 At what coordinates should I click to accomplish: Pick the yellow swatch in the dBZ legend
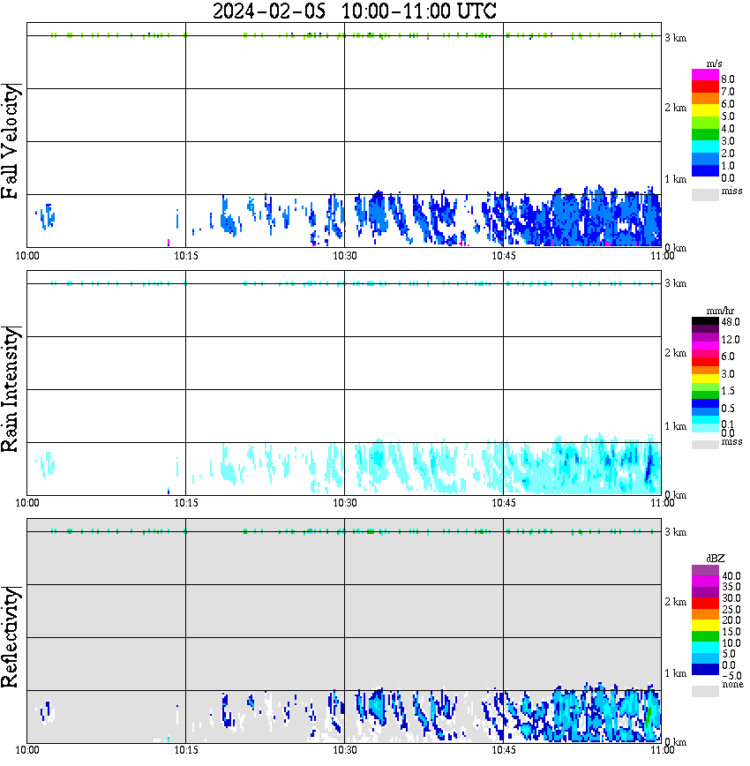705,626
